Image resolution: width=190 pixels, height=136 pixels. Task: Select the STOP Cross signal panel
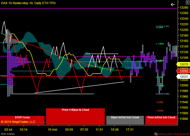pos(22,120)
